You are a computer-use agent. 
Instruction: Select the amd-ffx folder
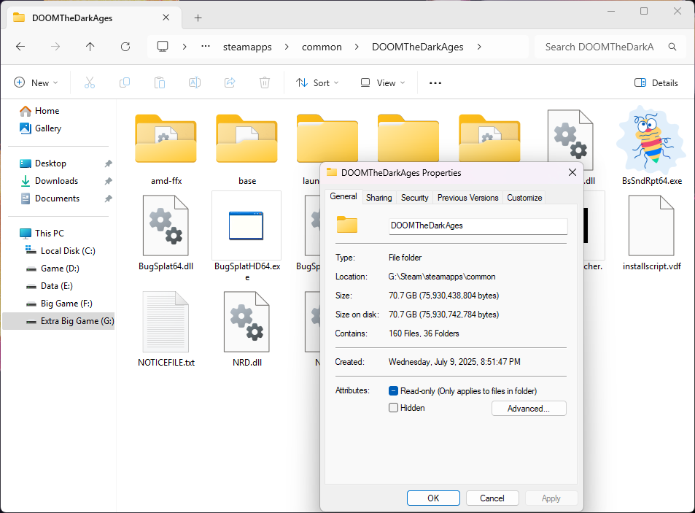click(x=166, y=142)
